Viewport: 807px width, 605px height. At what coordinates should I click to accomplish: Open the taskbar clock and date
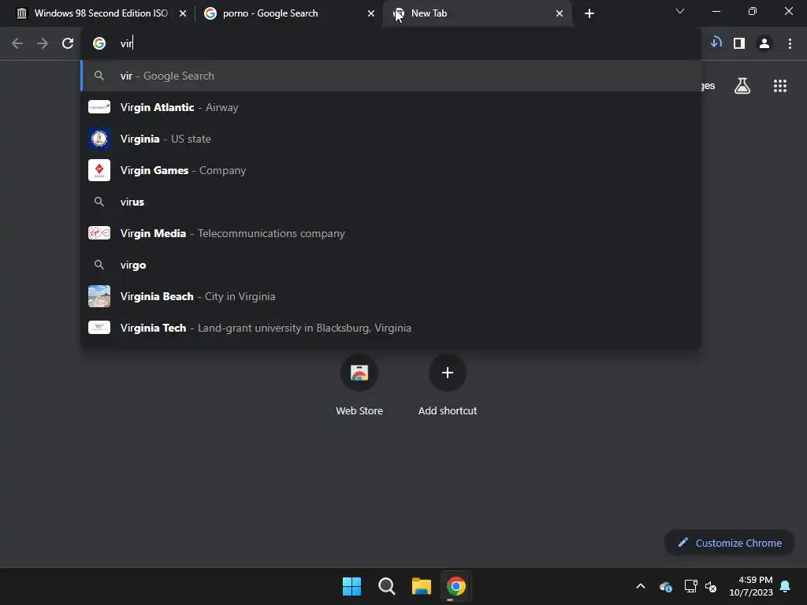pyautogui.click(x=751, y=586)
